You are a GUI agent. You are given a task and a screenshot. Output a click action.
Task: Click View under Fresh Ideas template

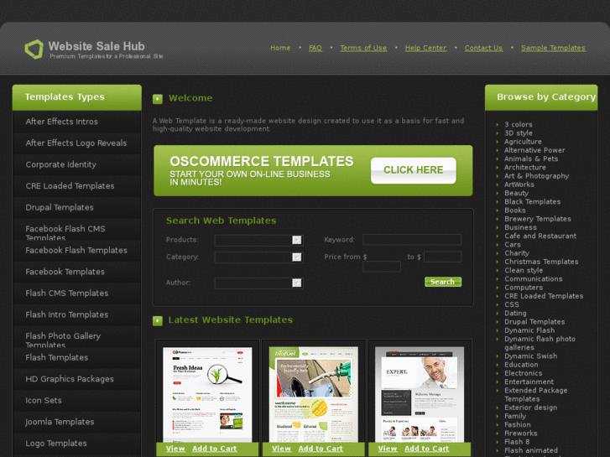coord(175,449)
